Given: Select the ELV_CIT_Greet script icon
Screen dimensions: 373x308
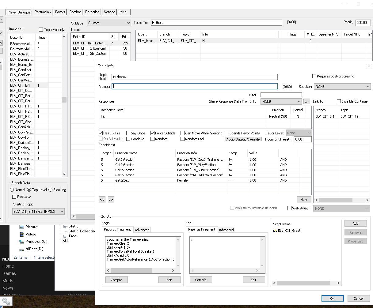Looking at the screenshot, I should (275, 231).
